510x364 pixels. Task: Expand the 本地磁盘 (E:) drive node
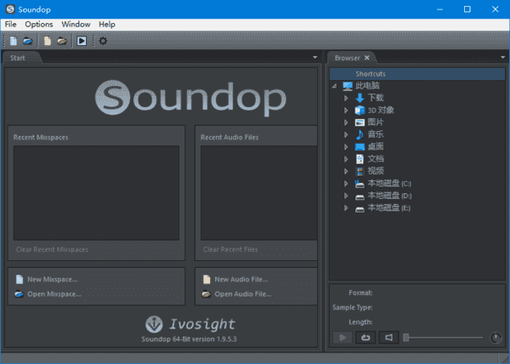(346, 208)
